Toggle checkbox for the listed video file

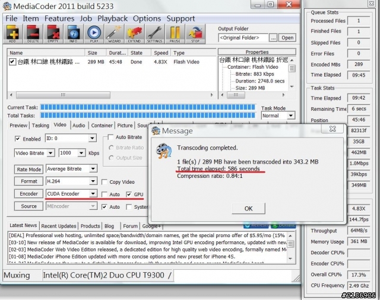[12, 62]
